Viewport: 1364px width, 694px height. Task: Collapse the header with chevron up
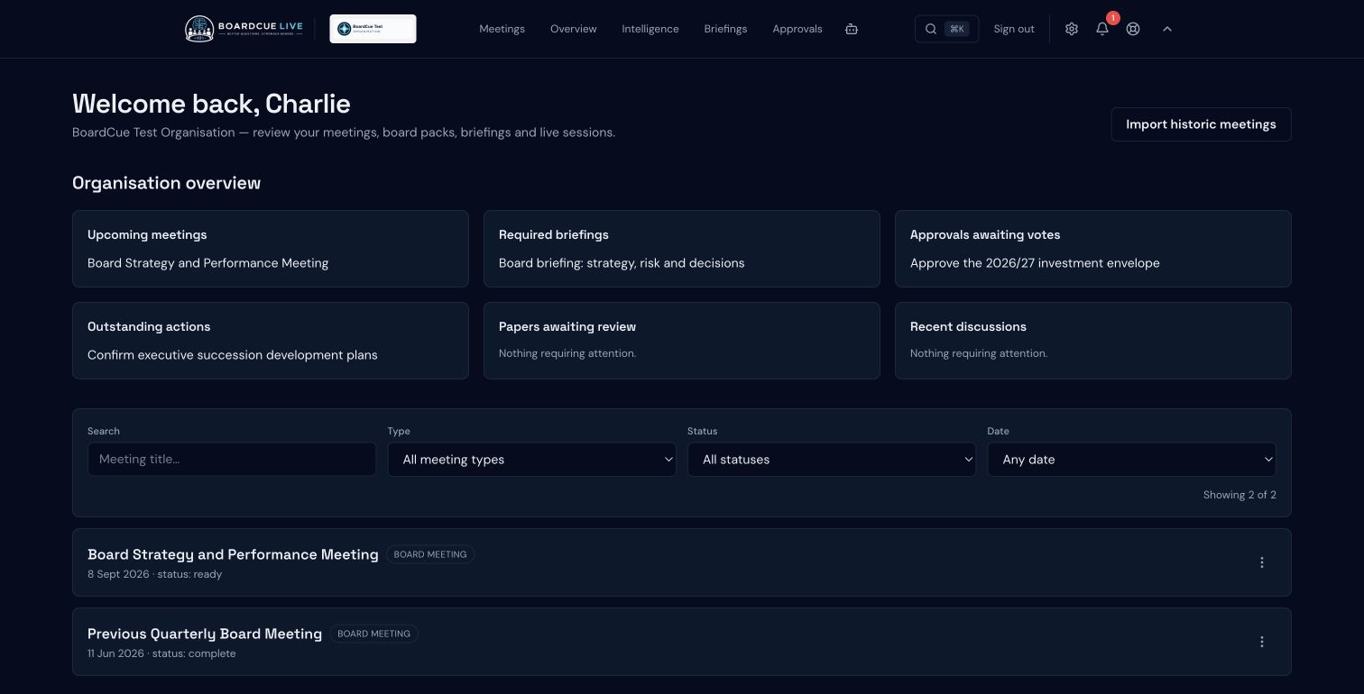click(1166, 29)
